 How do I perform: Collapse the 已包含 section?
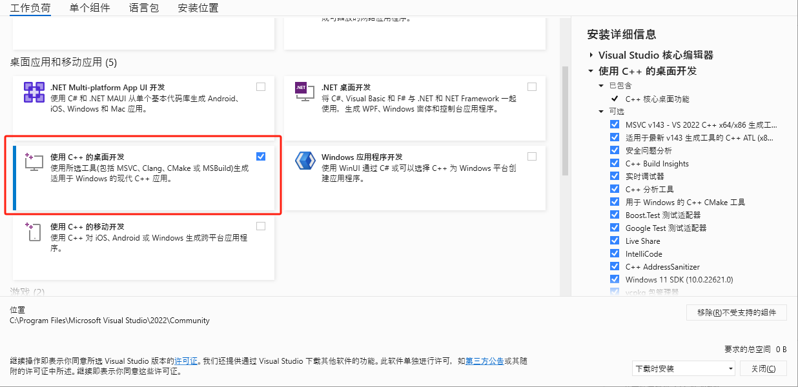click(602, 85)
